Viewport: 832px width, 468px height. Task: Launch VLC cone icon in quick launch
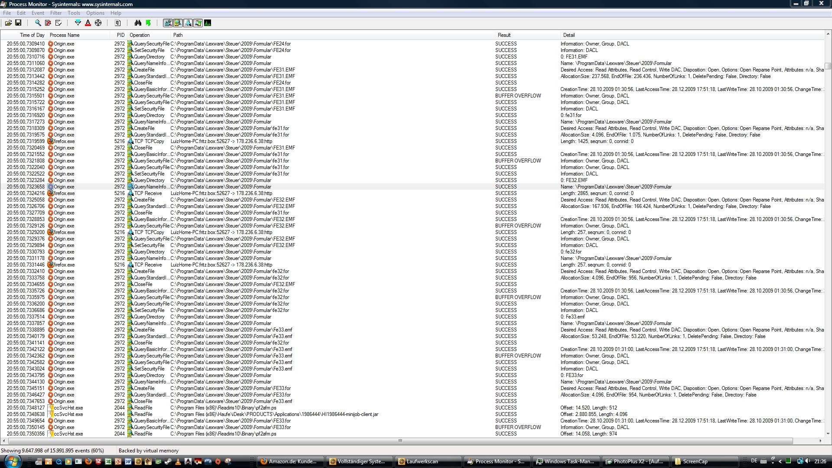178,461
